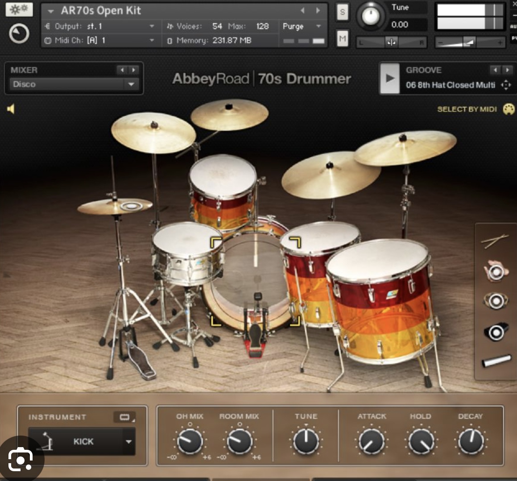Click the volume slider in header

470,42
